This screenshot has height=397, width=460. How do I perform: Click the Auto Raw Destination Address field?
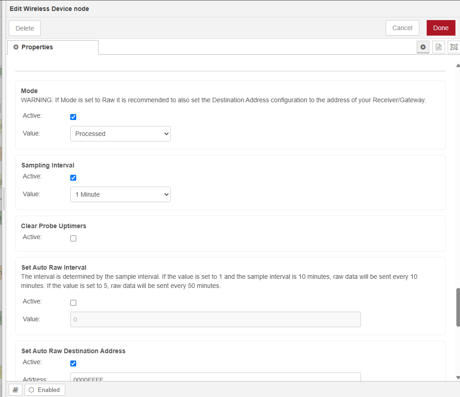coord(215,377)
